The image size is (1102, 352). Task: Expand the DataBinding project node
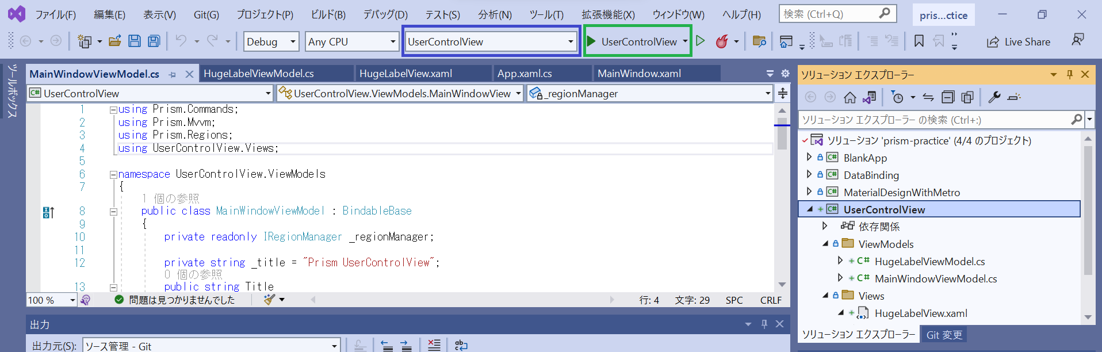coord(809,174)
